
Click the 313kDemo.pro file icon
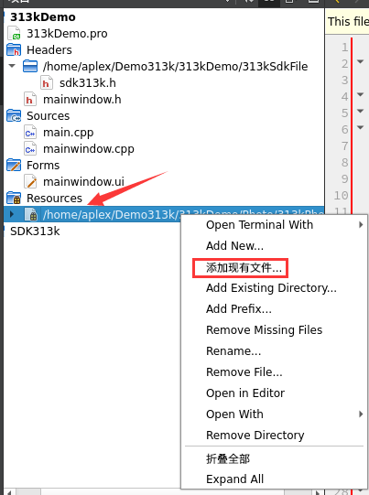coord(14,34)
